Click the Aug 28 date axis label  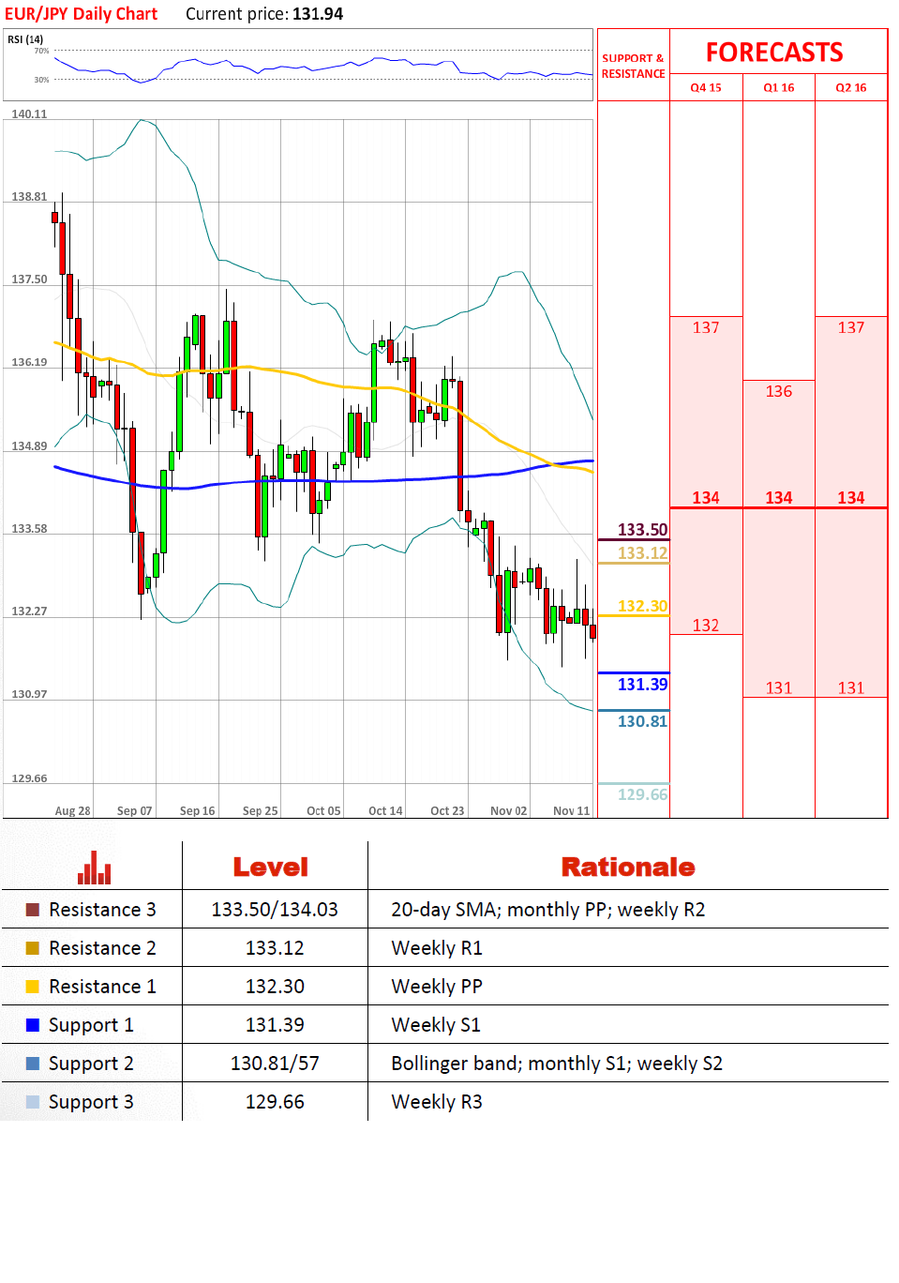click(73, 810)
